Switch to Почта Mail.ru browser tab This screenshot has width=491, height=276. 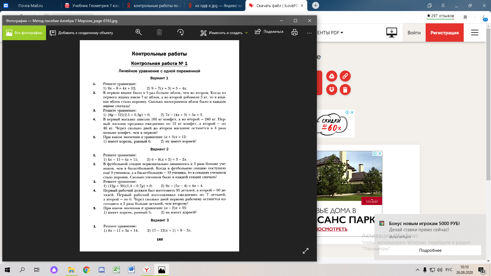click(30, 6)
